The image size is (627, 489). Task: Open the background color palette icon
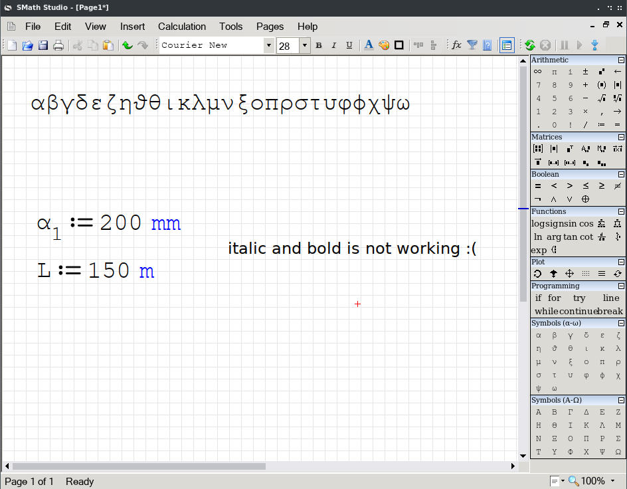[x=384, y=45]
